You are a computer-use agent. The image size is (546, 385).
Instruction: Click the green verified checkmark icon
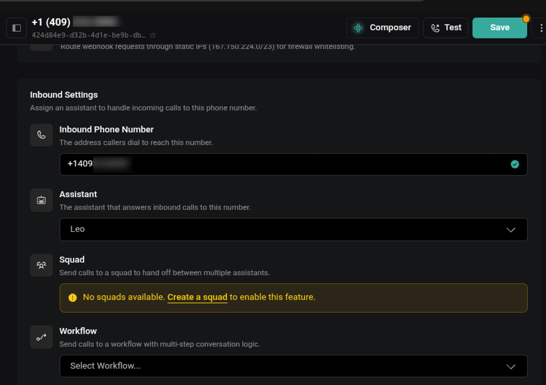click(515, 164)
